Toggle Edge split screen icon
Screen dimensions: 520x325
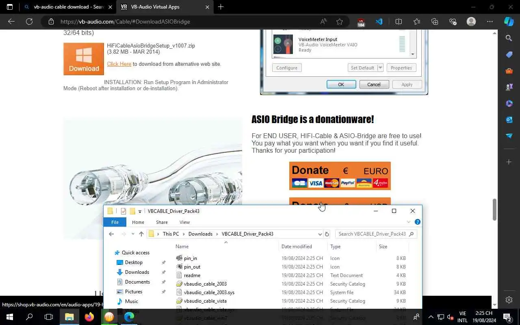click(x=399, y=22)
